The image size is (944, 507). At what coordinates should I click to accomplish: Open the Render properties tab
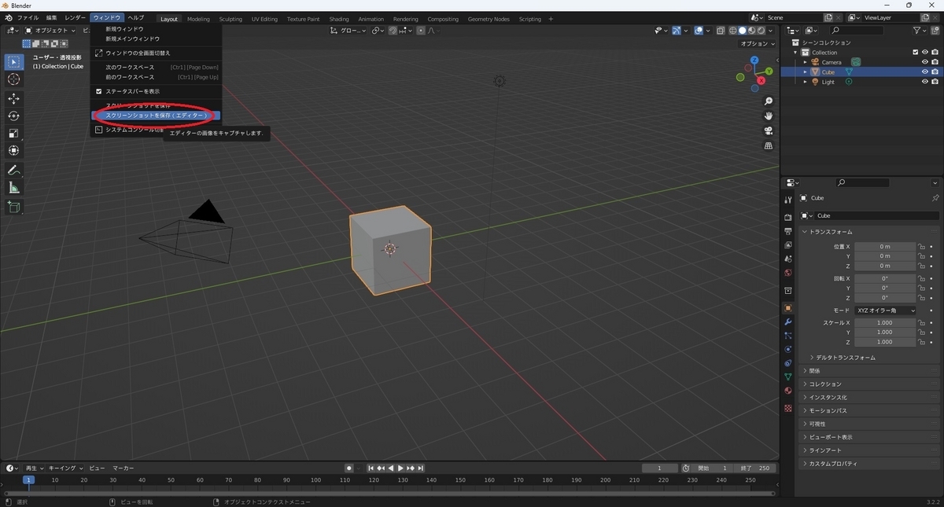tap(788, 217)
